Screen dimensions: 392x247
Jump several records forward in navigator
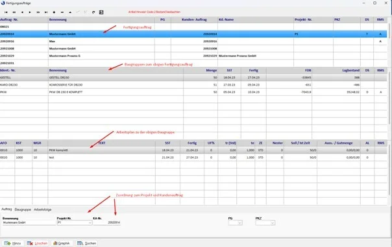coord(38,12)
